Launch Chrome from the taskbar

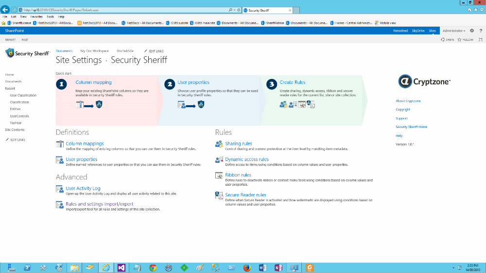tap(153, 268)
